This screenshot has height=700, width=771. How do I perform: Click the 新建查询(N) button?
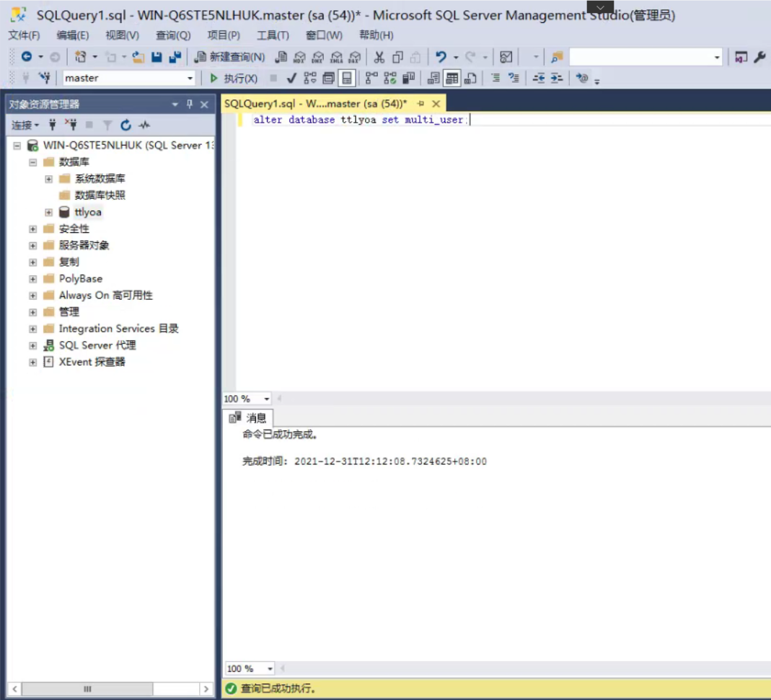229,57
